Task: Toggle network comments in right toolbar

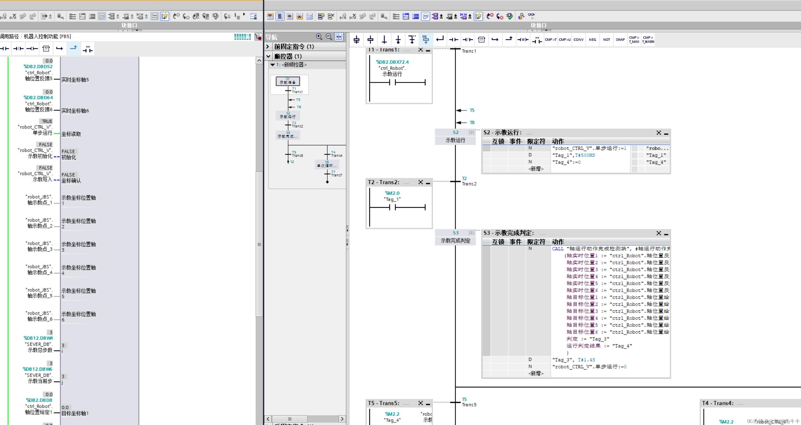Action: [426, 16]
